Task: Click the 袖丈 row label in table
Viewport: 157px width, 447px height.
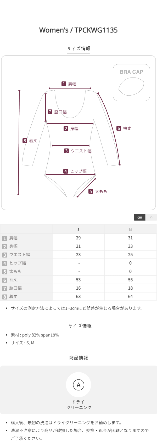Action: 13,280
